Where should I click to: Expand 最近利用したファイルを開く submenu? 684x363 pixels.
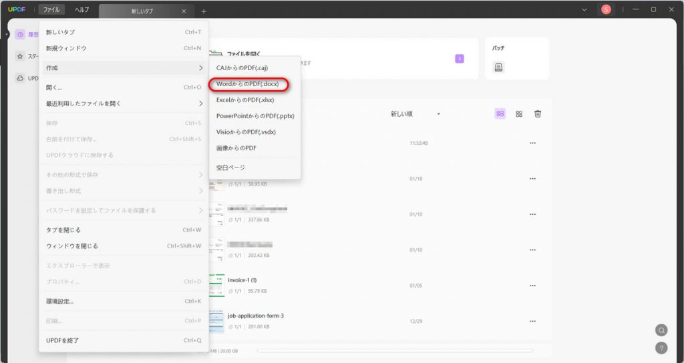point(124,103)
